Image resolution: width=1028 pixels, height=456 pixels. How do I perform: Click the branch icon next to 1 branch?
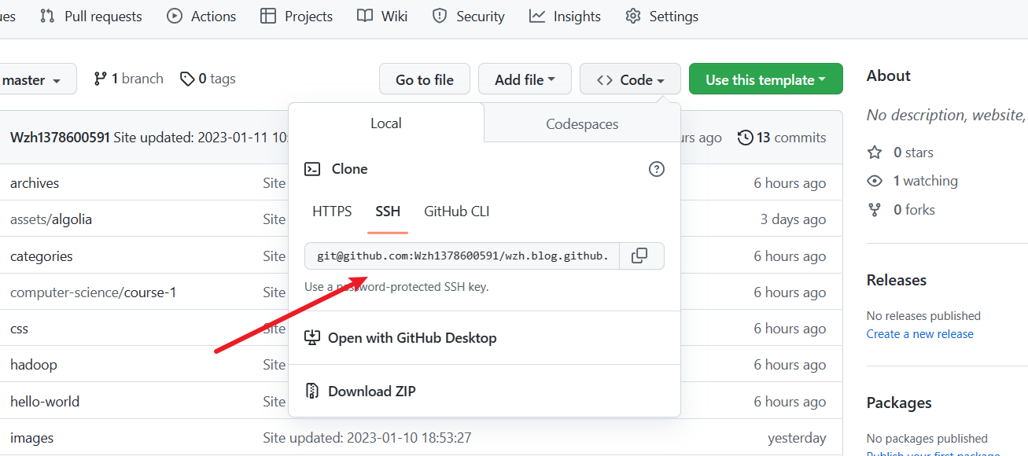[100, 79]
